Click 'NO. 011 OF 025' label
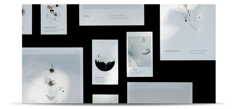Image resolution: width=238 pixels, height=109 pixels. point(77,52)
